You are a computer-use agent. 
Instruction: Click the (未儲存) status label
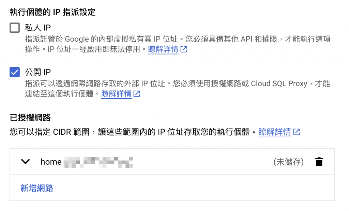click(288, 162)
